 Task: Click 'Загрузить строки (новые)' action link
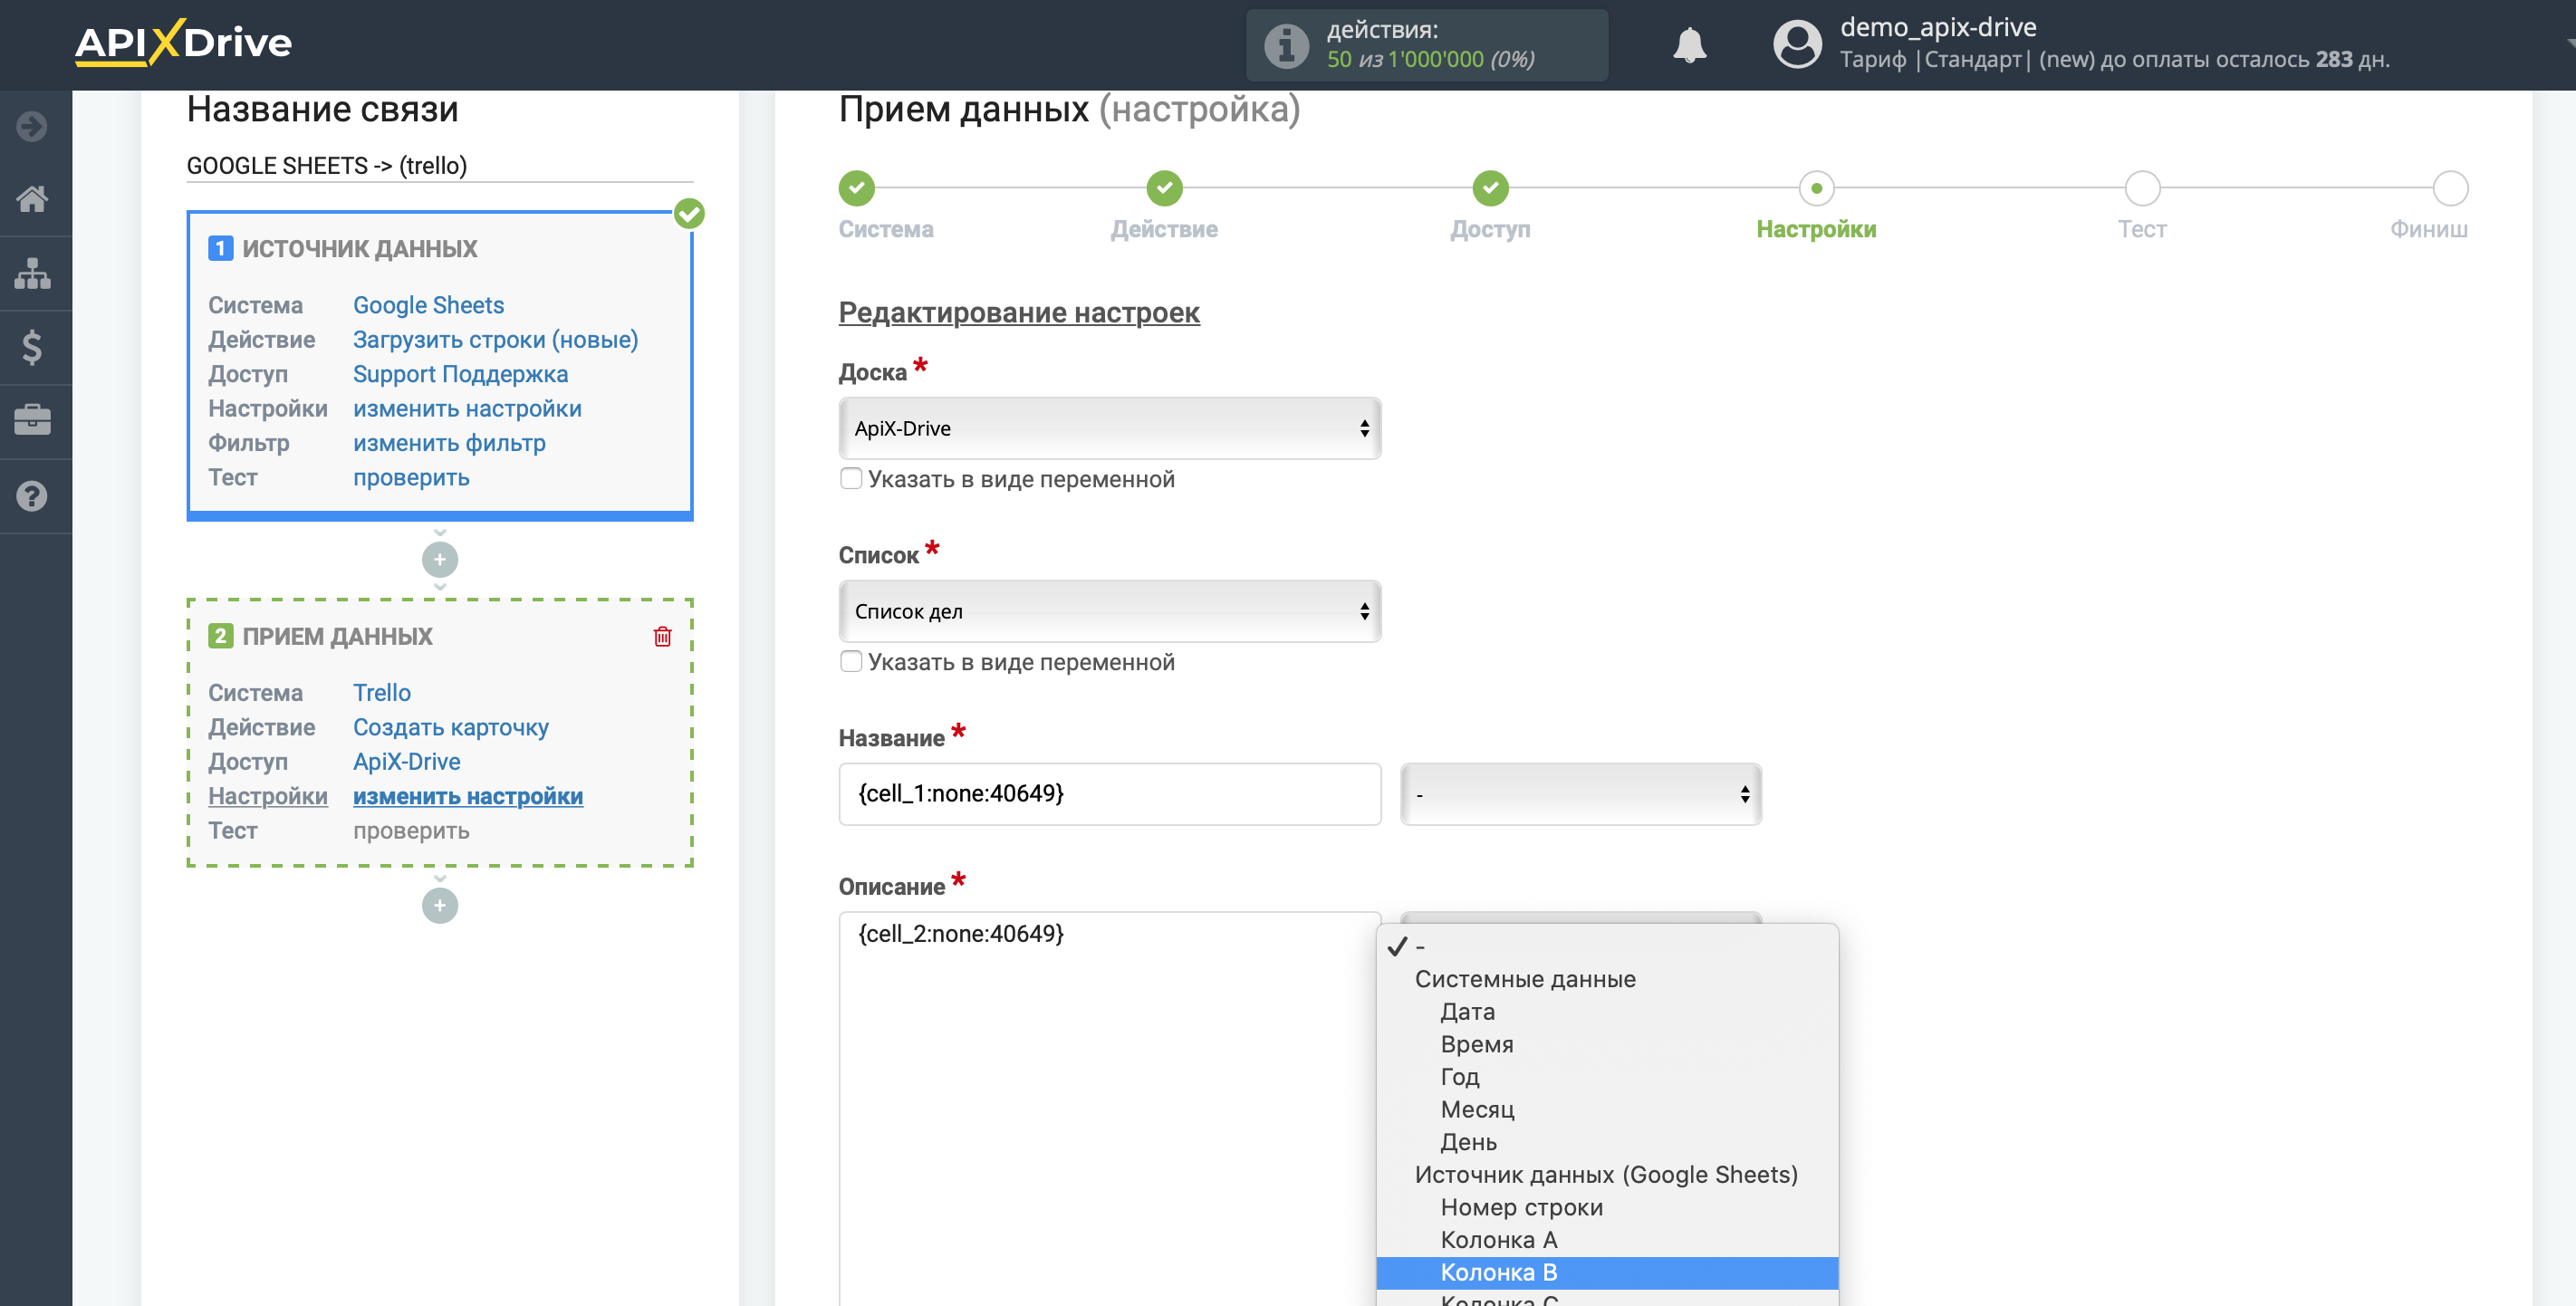[495, 340]
